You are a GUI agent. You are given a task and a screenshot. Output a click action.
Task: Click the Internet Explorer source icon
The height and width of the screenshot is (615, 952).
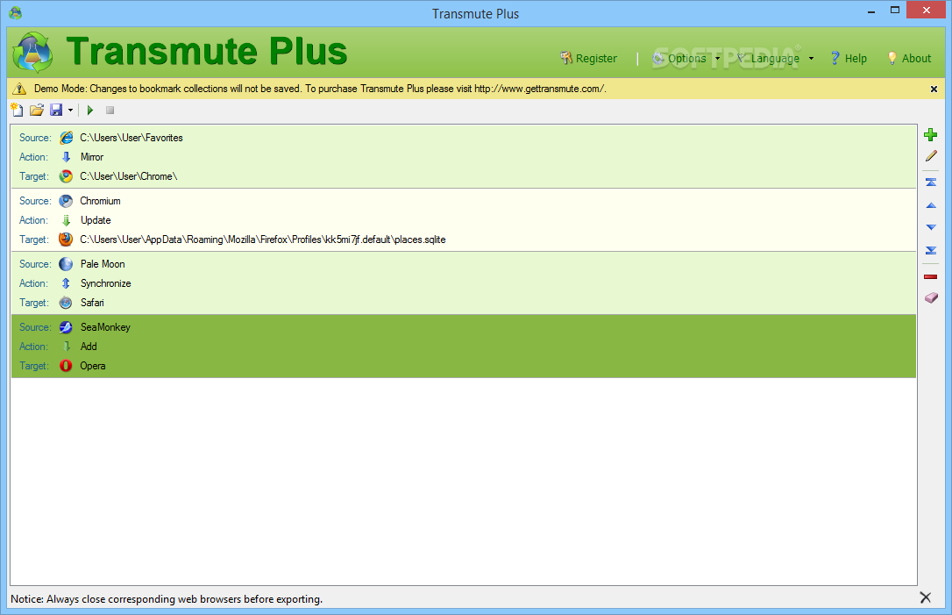click(66, 138)
